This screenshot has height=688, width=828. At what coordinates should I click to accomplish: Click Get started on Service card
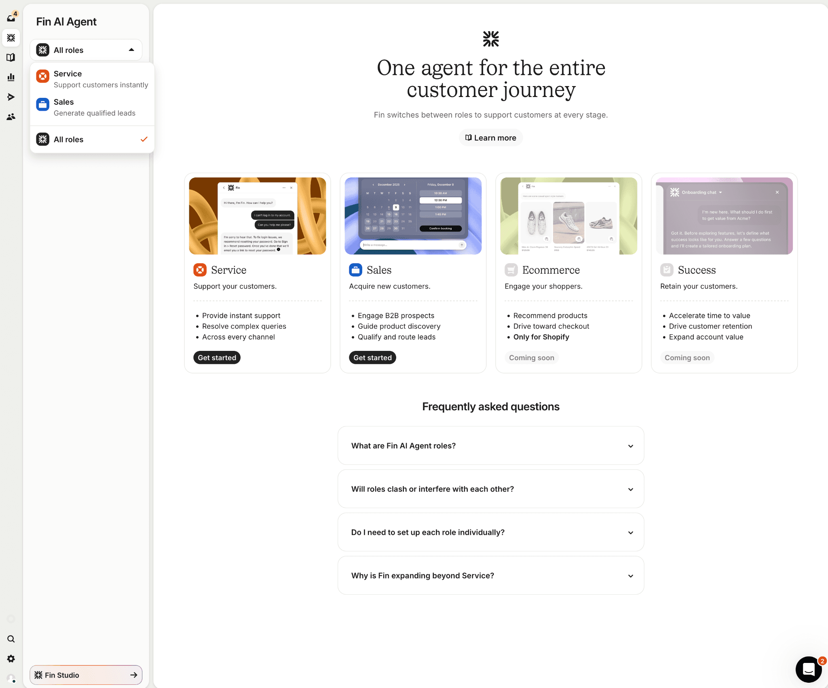point(217,358)
